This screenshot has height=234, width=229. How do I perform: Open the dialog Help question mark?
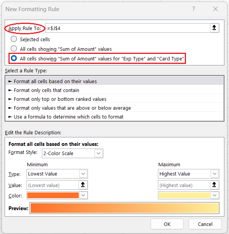(193, 9)
